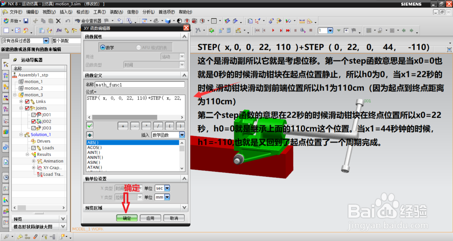Click the divide slash operator button
Image resolution: width=453 pixels, height=241 pixels.
coord(158,126)
